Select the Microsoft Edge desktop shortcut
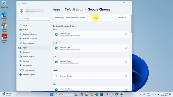 pos(4,16)
